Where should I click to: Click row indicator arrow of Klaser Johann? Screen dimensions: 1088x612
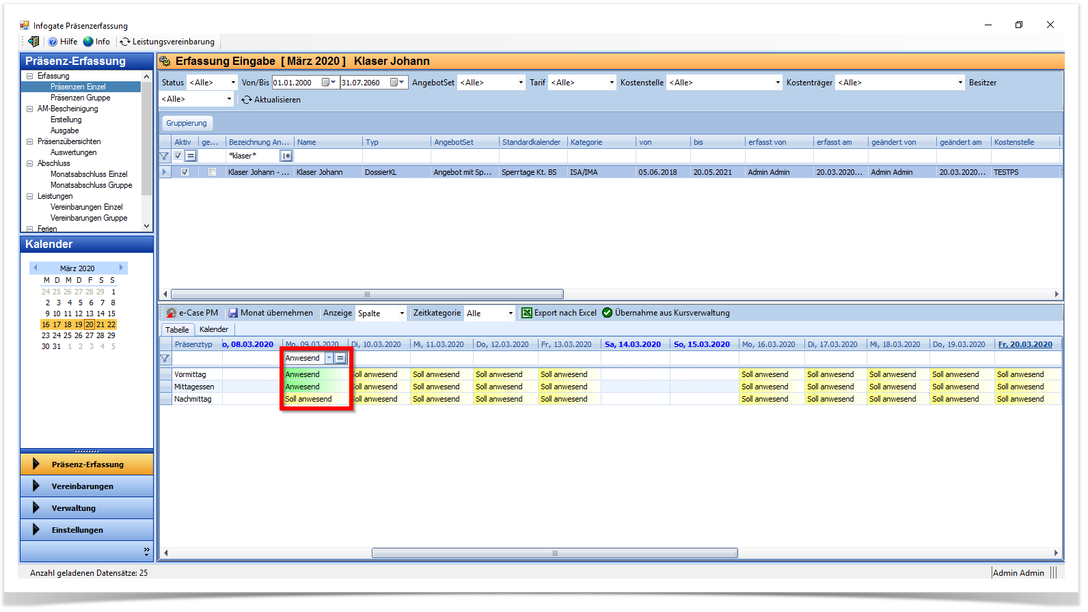pos(164,172)
